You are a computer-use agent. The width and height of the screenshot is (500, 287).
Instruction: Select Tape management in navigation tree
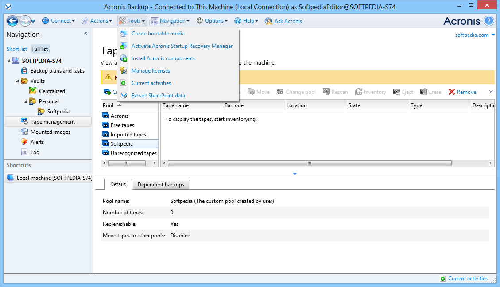pos(48,122)
